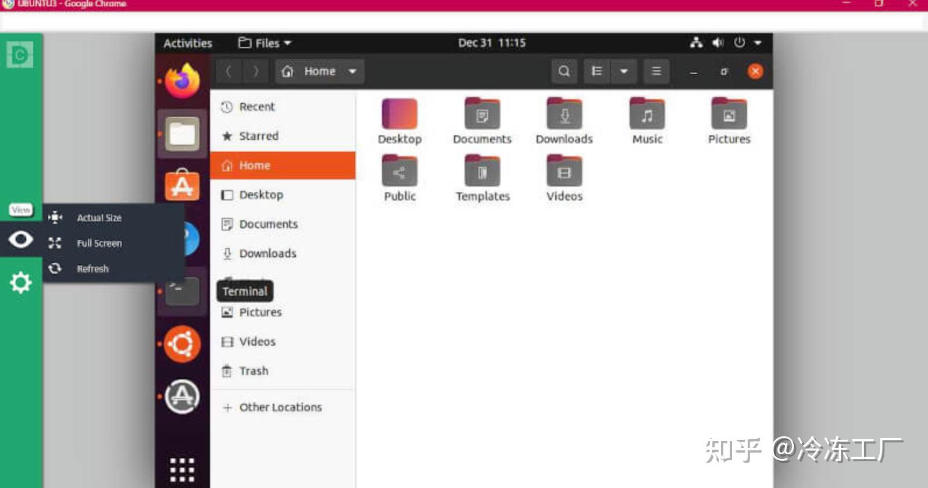Open the hamburger menu in Files
928x488 pixels.
pos(656,71)
